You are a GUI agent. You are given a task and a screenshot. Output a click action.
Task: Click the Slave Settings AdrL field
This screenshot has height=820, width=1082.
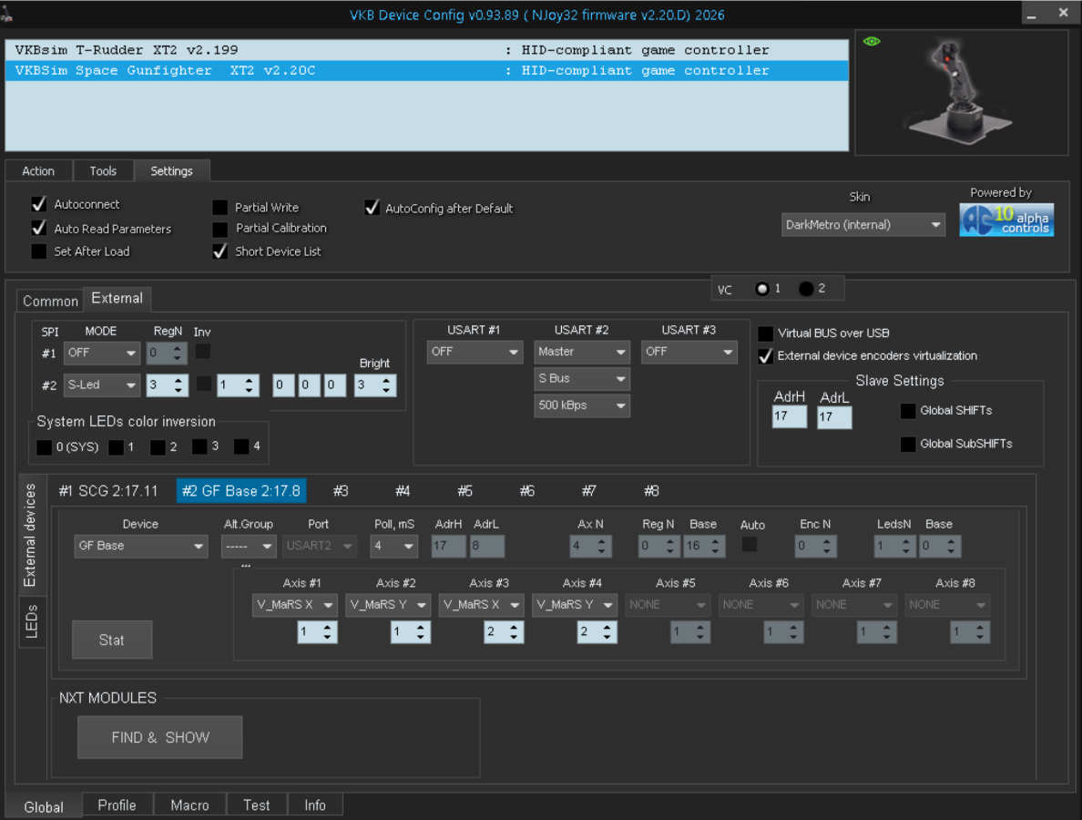(833, 417)
